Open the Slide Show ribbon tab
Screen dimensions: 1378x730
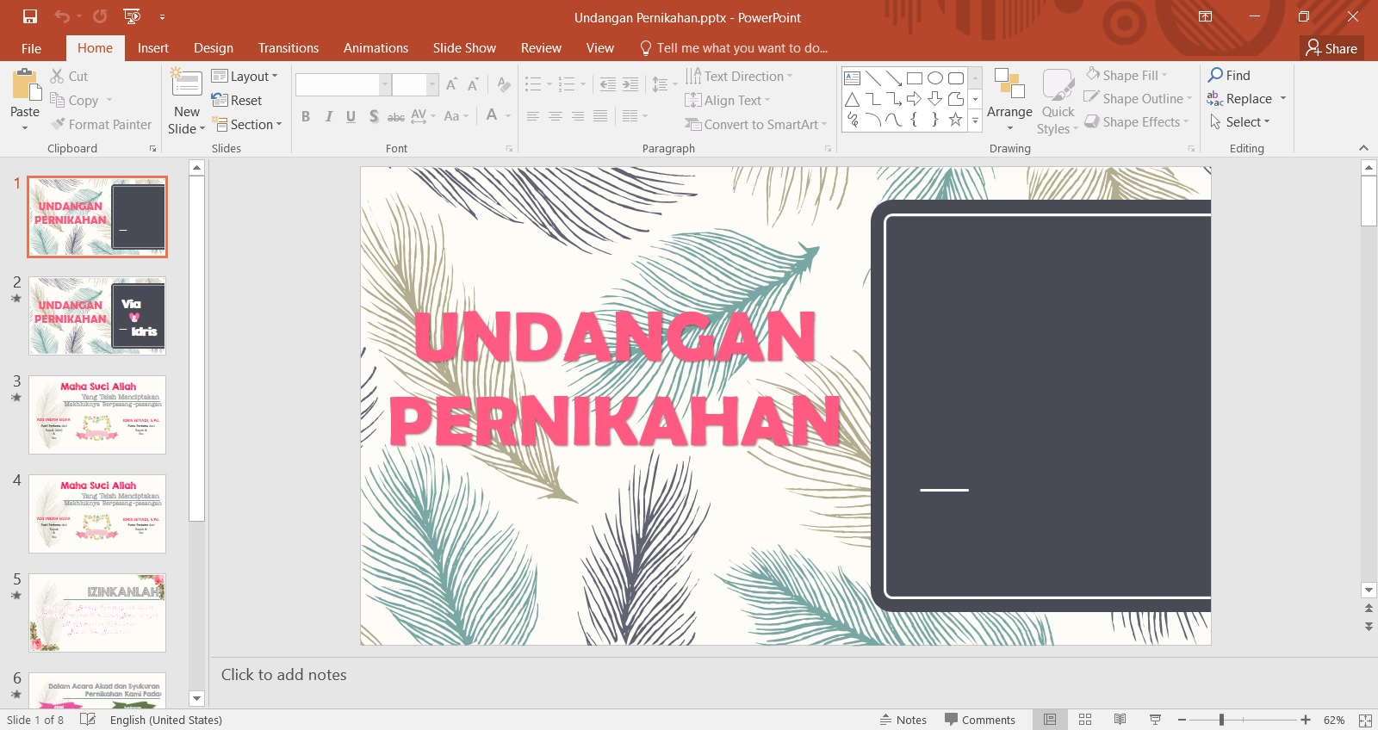pyautogui.click(x=464, y=48)
